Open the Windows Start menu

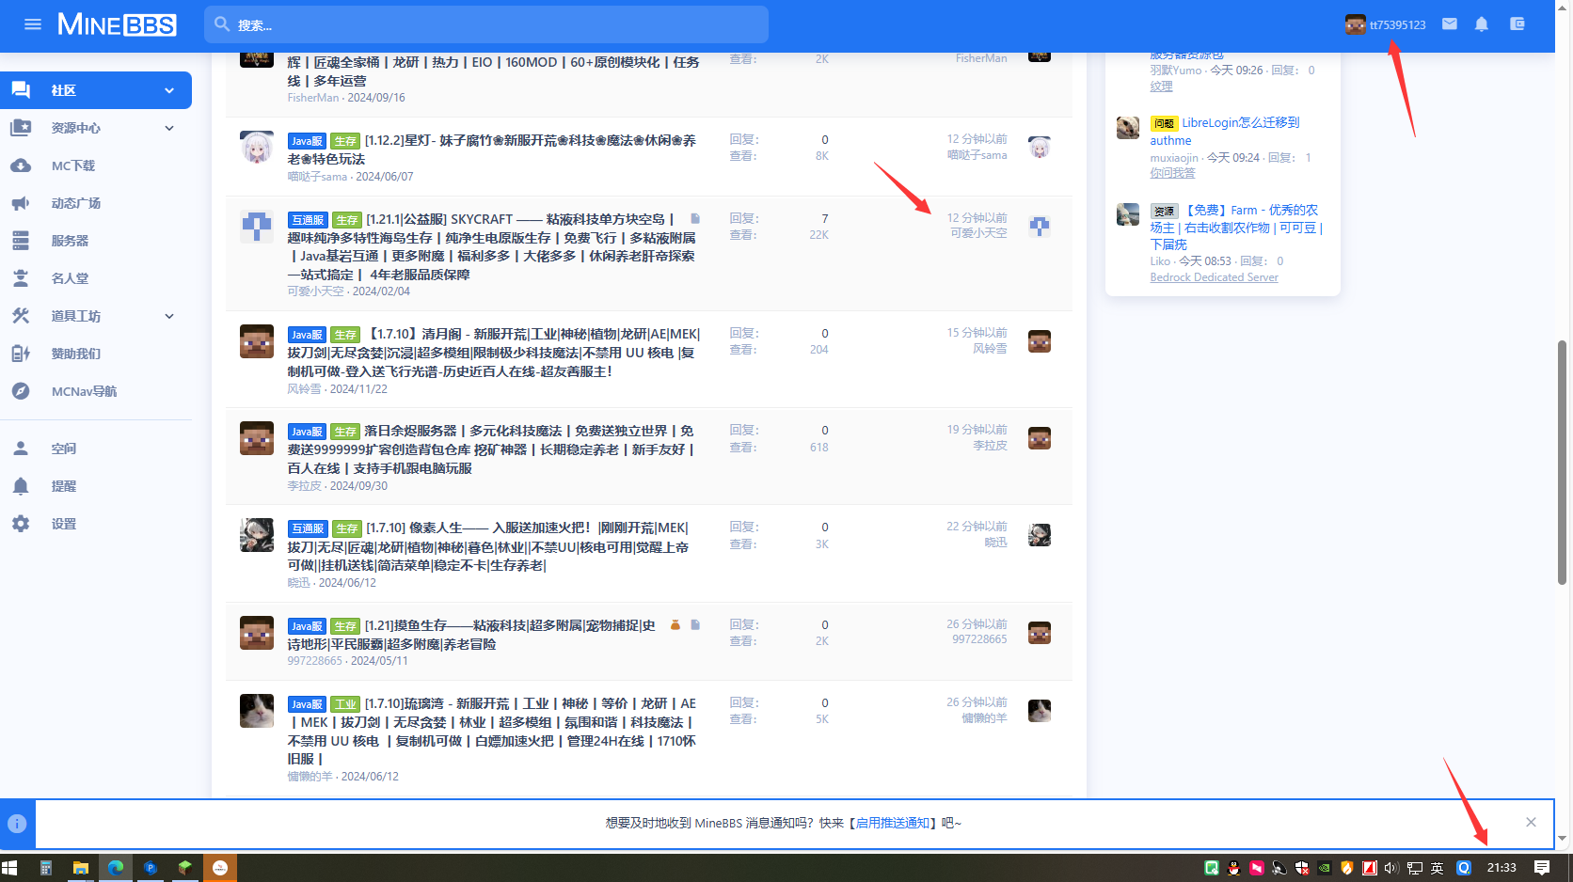coord(10,868)
